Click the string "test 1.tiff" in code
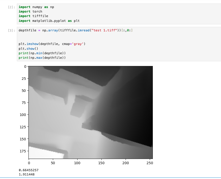This screenshot has width=221, height=179. tap(104, 30)
